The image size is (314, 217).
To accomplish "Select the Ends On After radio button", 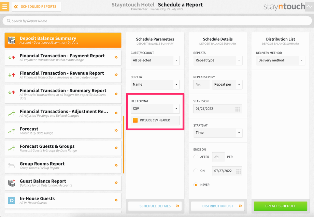I will [x=196, y=157].
